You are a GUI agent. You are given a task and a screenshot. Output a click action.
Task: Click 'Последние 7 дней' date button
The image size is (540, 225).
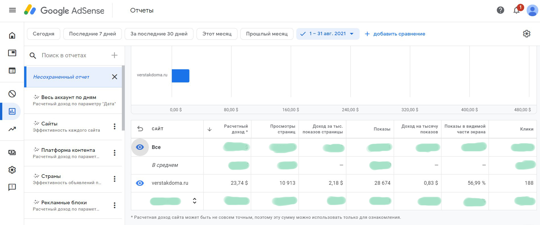click(92, 34)
